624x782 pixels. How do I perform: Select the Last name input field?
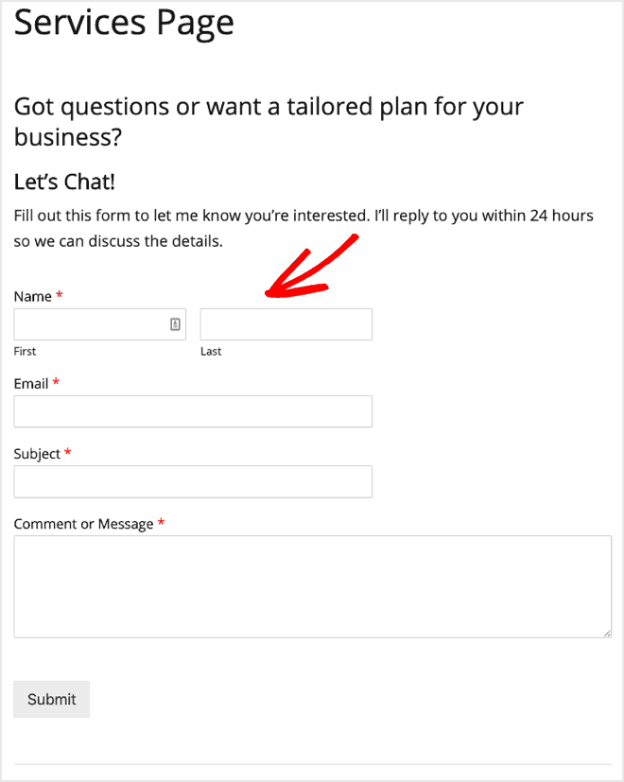click(x=286, y=324)
